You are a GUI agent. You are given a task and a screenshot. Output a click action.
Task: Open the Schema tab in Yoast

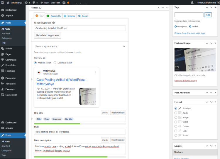tap(69, 16)
